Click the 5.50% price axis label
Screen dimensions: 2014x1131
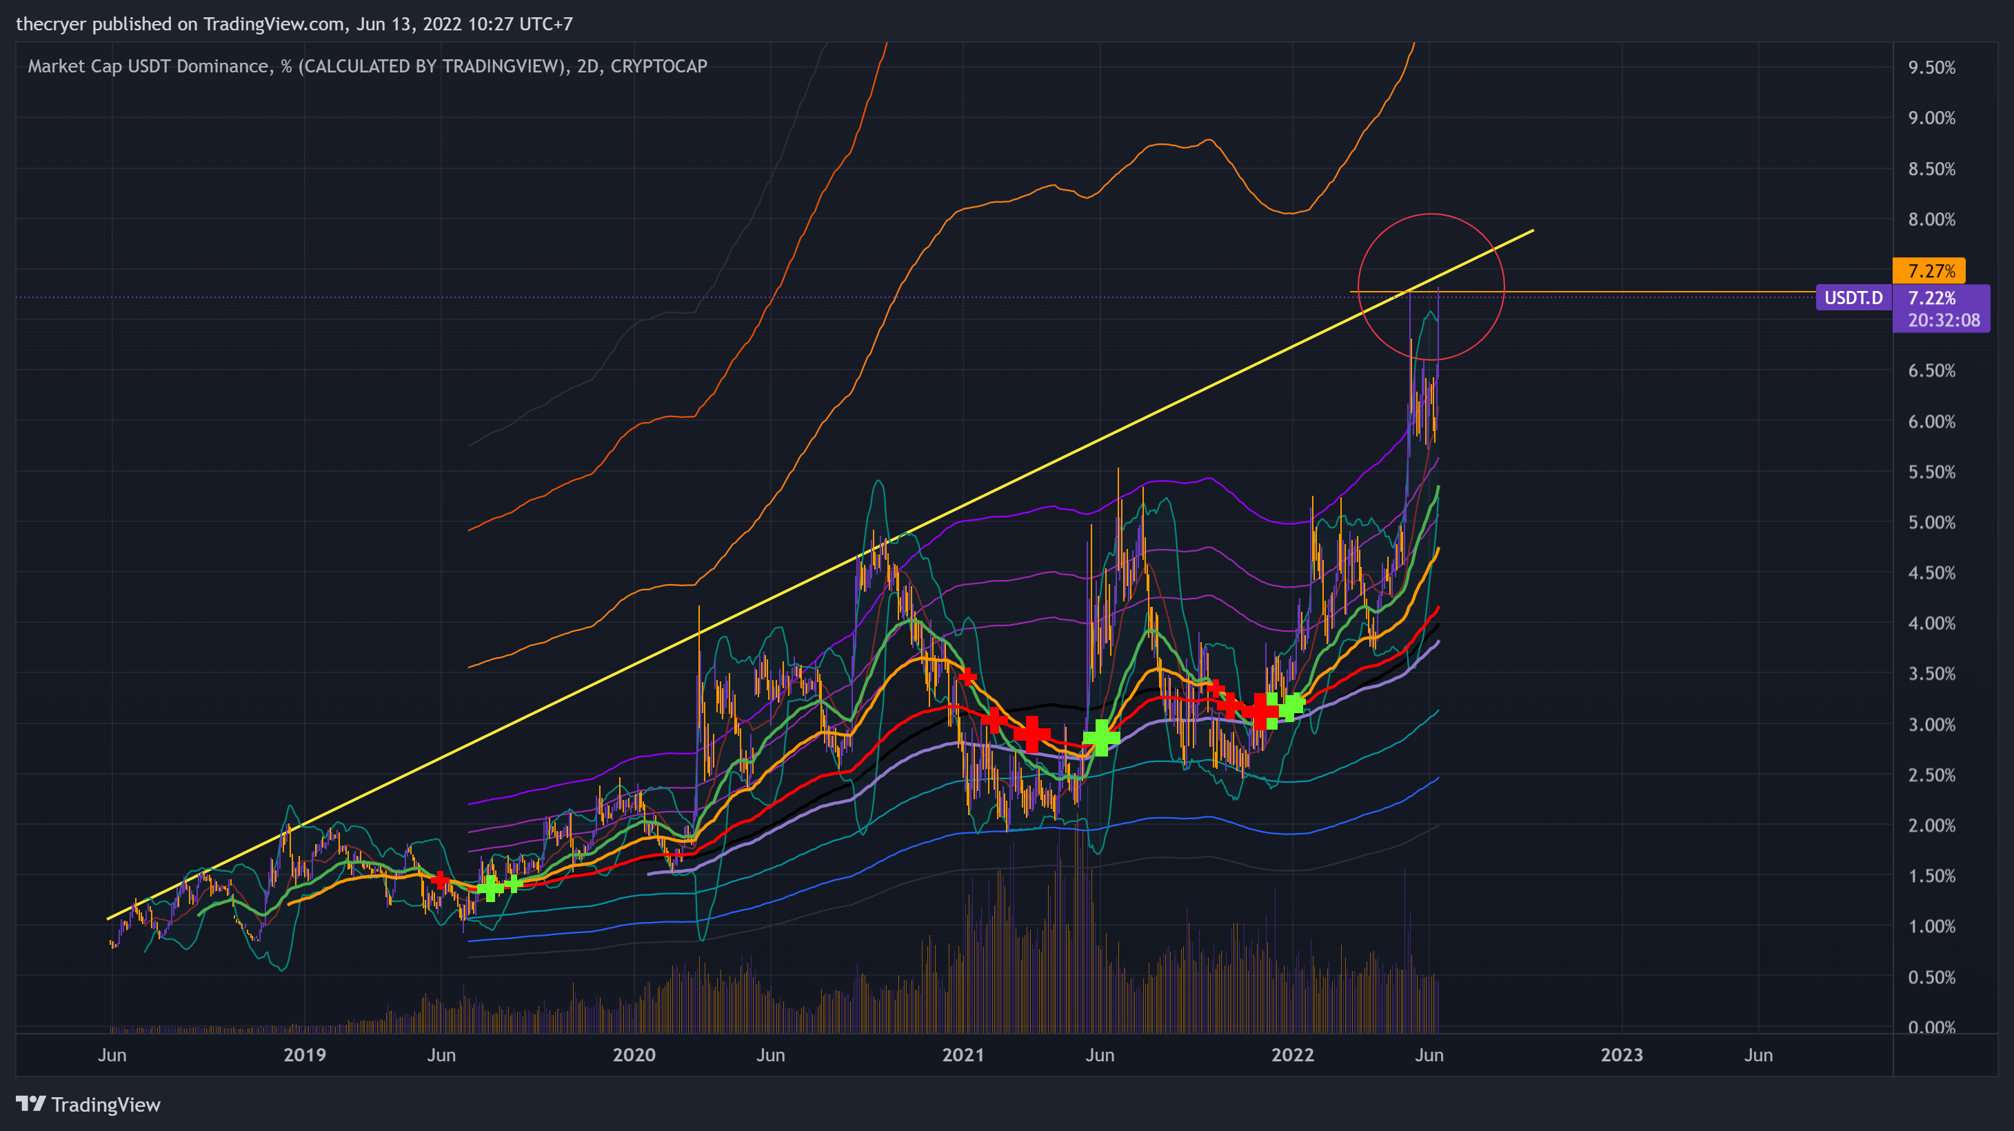click(1931, 472)
